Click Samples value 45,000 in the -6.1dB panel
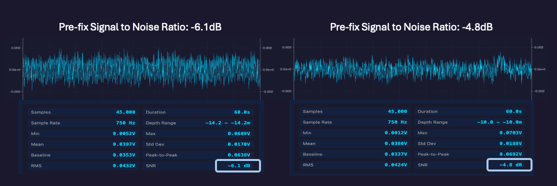 coord(125,112)
